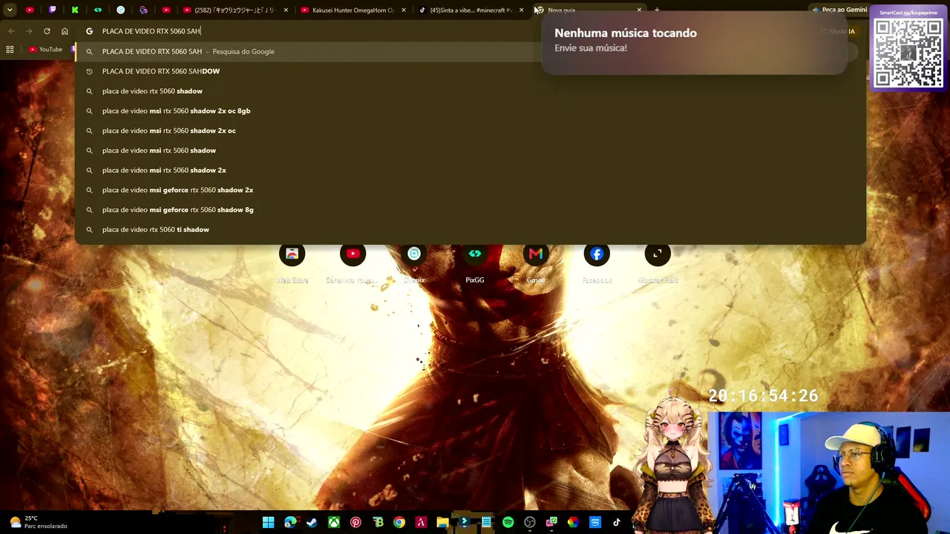Screen dimensions: 950x534
Task: Choose suggestion 'msi rtx 5060 shadow 2x'
Action: [x=470, y=170]
